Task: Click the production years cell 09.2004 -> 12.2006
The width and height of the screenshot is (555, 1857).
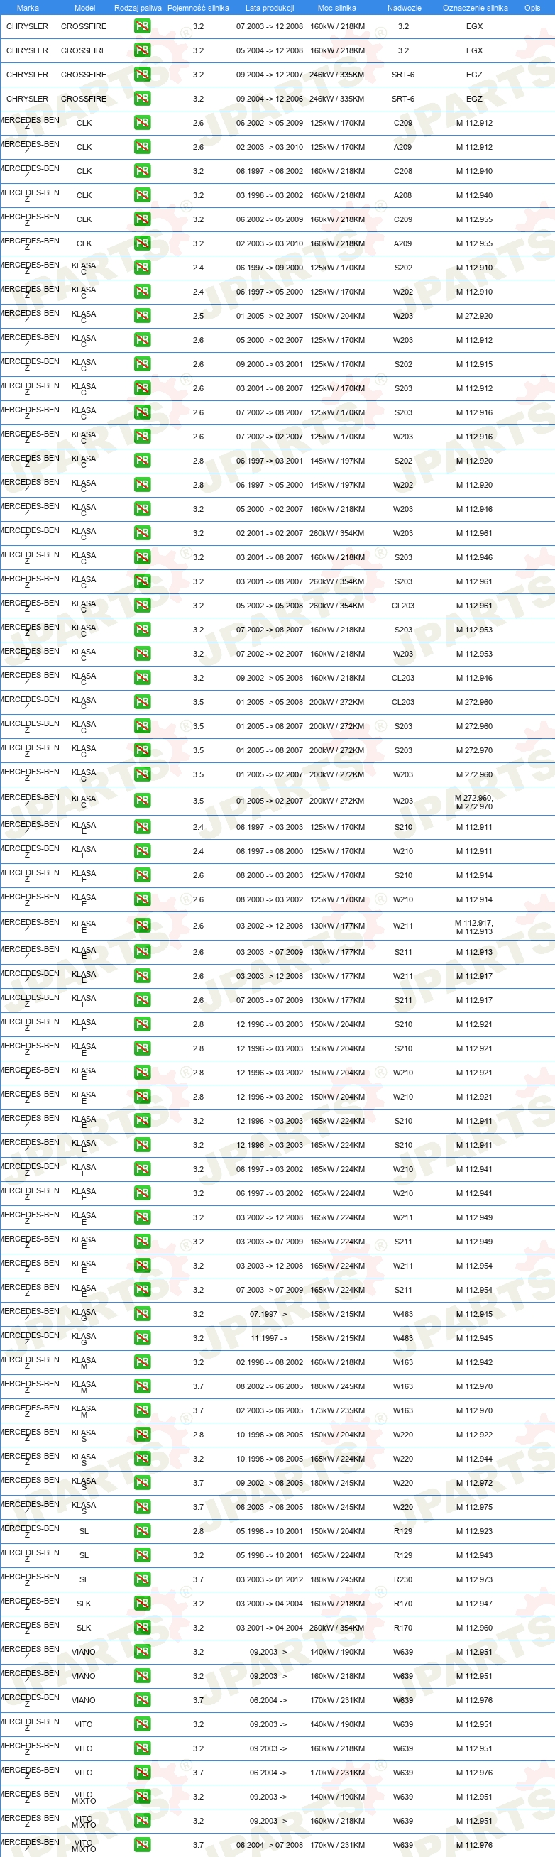Action: tap(270, 99)
